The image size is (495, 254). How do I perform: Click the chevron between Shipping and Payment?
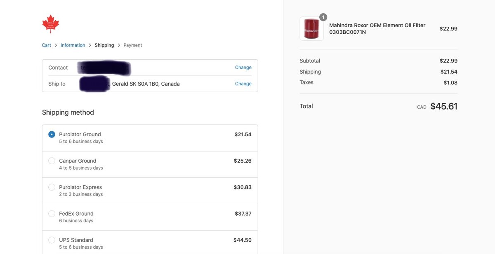119,45
